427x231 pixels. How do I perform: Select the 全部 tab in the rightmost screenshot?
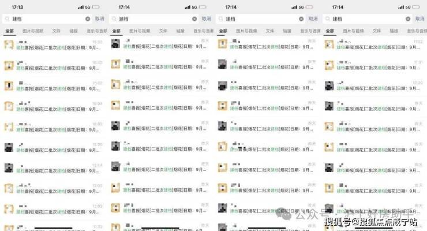(330, 31)
